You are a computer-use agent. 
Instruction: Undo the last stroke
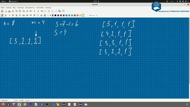(x=24, y=11)
